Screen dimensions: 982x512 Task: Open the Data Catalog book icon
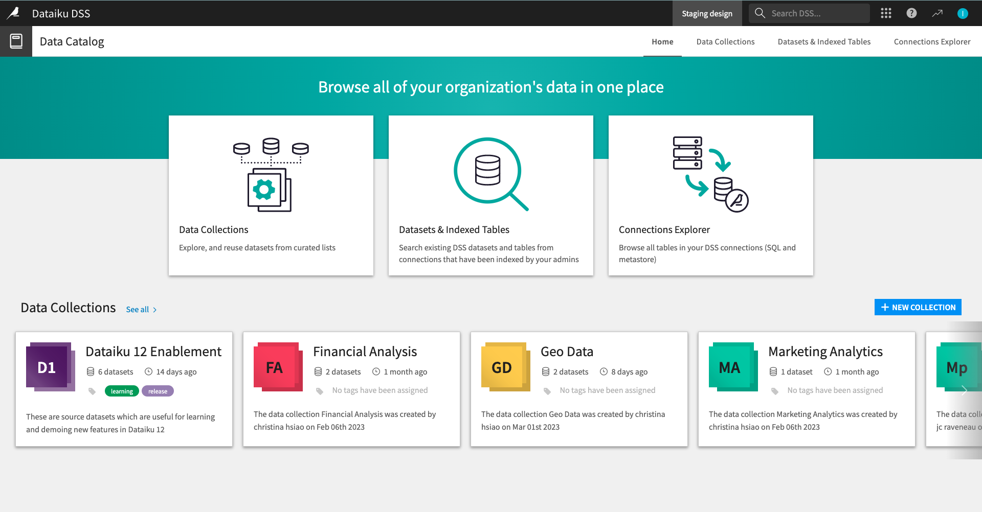point(16,41)
